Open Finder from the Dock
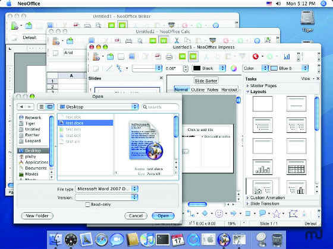 point(55,240)
